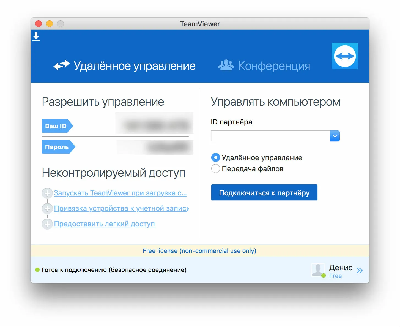The width and height of the screenshot is (400, 327).
Task: Click into the ID партнёра input field
Action: (270, 136)
